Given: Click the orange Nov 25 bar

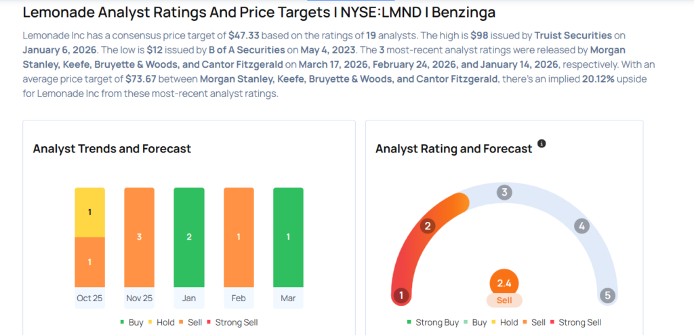Looking at the screenshot, I should coord(139,237).
